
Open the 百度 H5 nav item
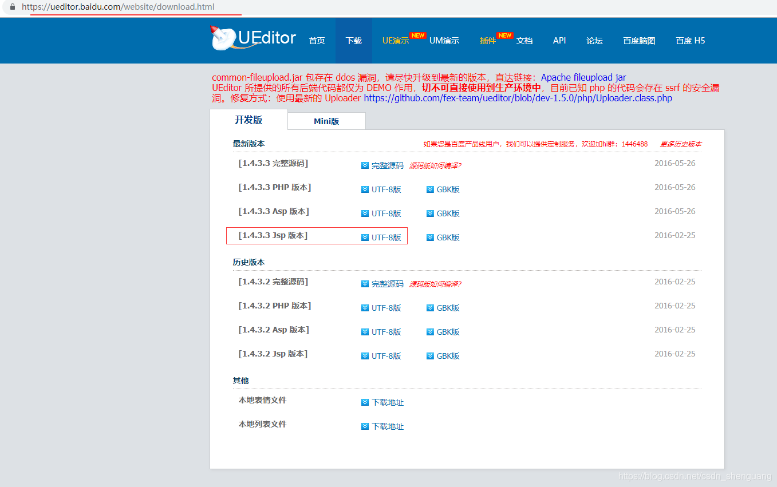point(691,41)
